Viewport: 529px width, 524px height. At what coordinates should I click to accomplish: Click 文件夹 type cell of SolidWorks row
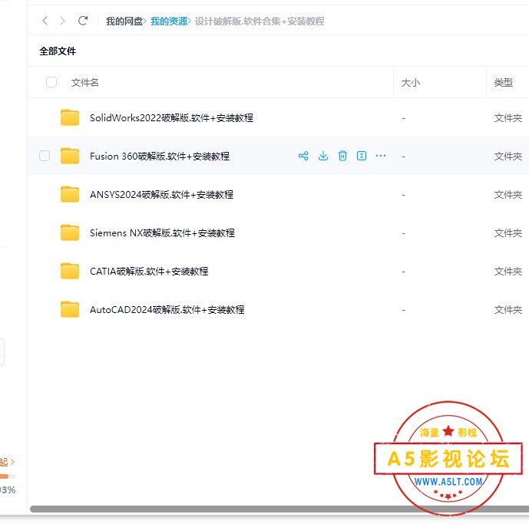pos(508,118)
